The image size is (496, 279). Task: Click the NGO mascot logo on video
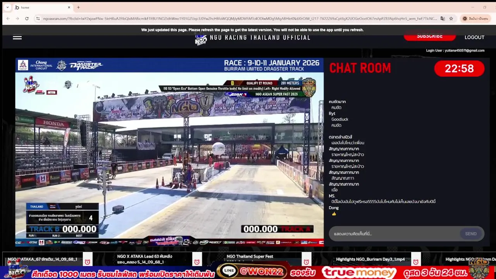point(31,84)
